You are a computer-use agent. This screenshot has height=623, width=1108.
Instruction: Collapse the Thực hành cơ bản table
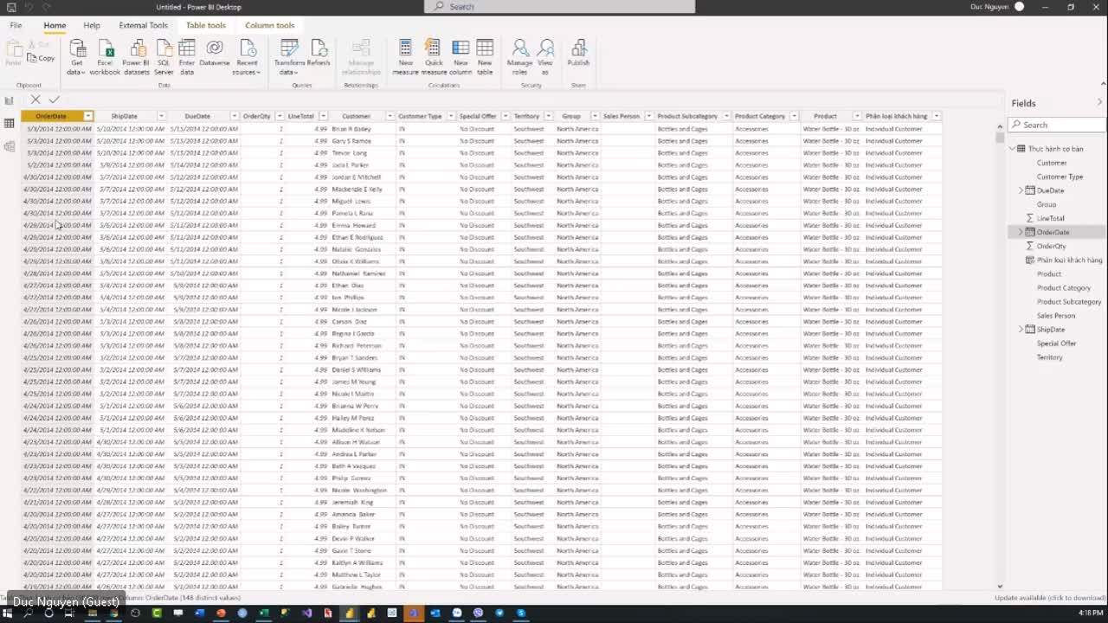pos(1012,149)
